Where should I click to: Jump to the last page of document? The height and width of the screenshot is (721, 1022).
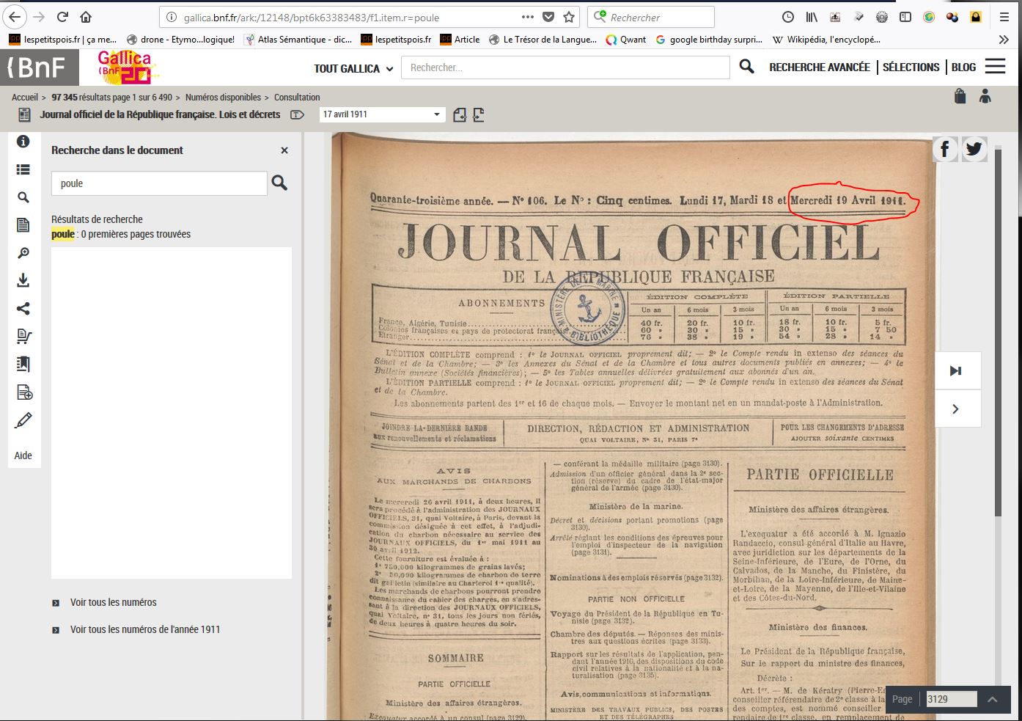click(956, 370)
